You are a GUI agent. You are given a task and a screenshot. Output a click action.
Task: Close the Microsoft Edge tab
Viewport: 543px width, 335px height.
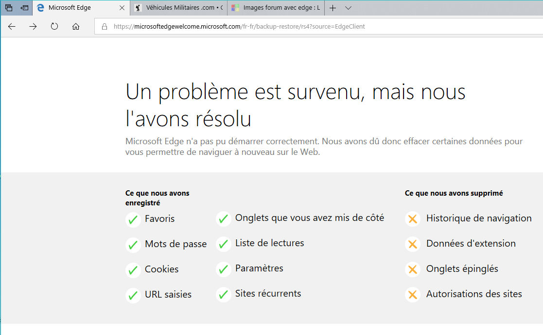(x=122, y=8)
